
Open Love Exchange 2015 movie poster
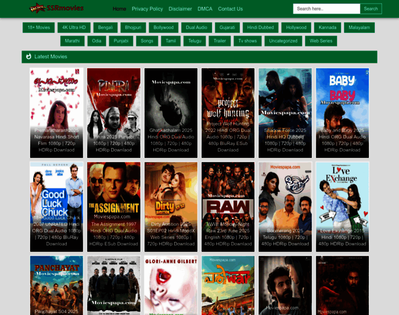(342, 207)
